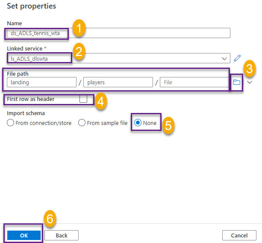Viewport: 262px width, 243px height.
Task: Select the None import schema option
Action: click(x=138, y=123)
